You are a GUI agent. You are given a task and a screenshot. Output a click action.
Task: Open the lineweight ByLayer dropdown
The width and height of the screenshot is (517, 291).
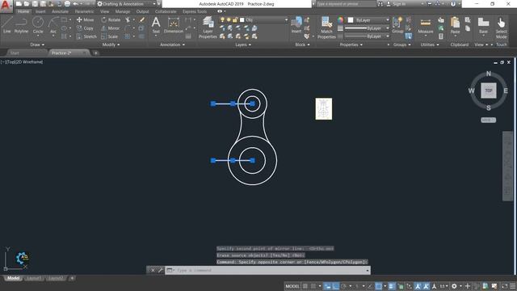point(368,28)
